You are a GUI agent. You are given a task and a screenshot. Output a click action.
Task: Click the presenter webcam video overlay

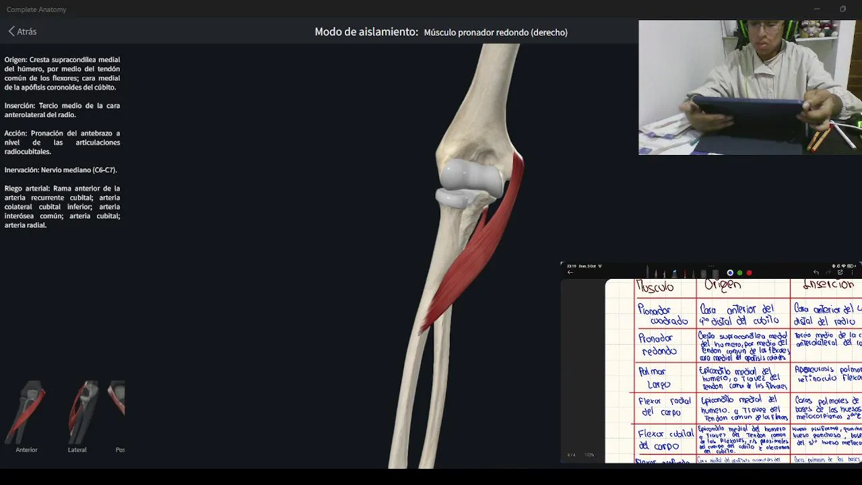coord(750,88)
